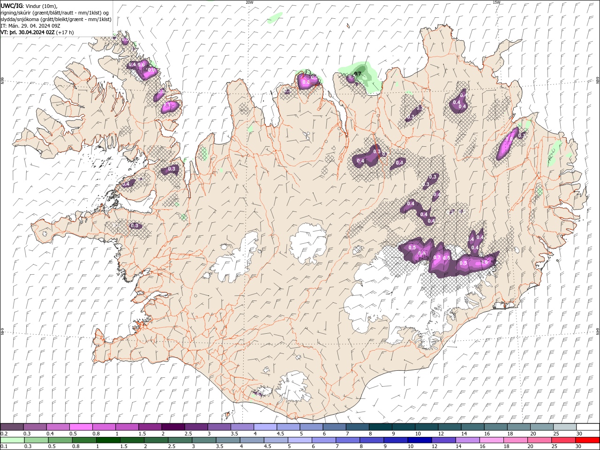This screenshot has width=600, height=450.
Task: Click the '15W' longitude label
Action: 496,2
